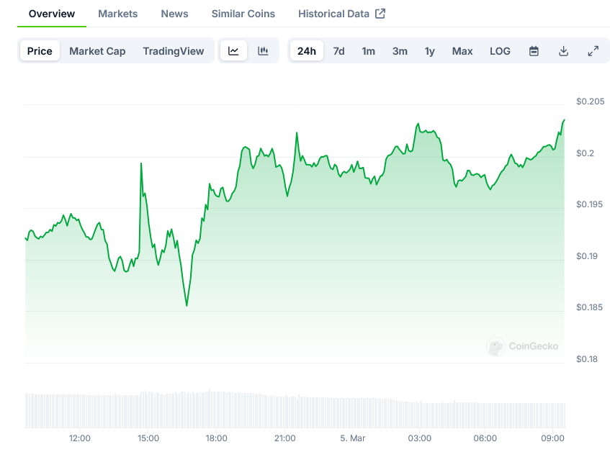
Task: Set time range to 7d
Action: (338, 51)
